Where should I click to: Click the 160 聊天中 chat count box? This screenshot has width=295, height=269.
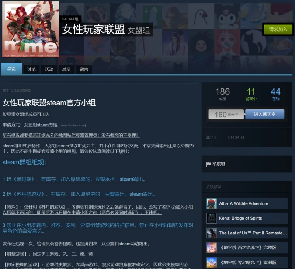point(226,115)
